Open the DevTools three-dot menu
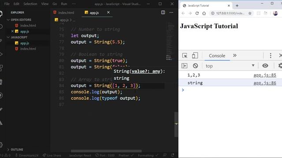The width and height of the screenshot is (282, 158). 271,56
